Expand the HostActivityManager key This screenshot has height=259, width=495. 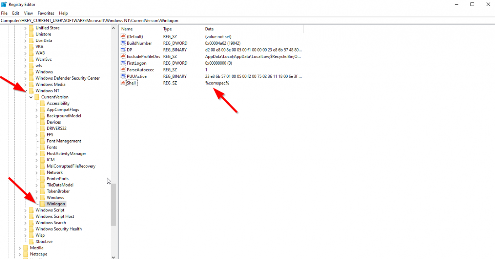coord(37,153)
